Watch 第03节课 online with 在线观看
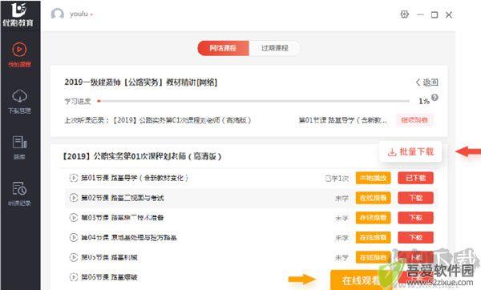The width and height of the screenshot is (481, 290). point(374,218)
